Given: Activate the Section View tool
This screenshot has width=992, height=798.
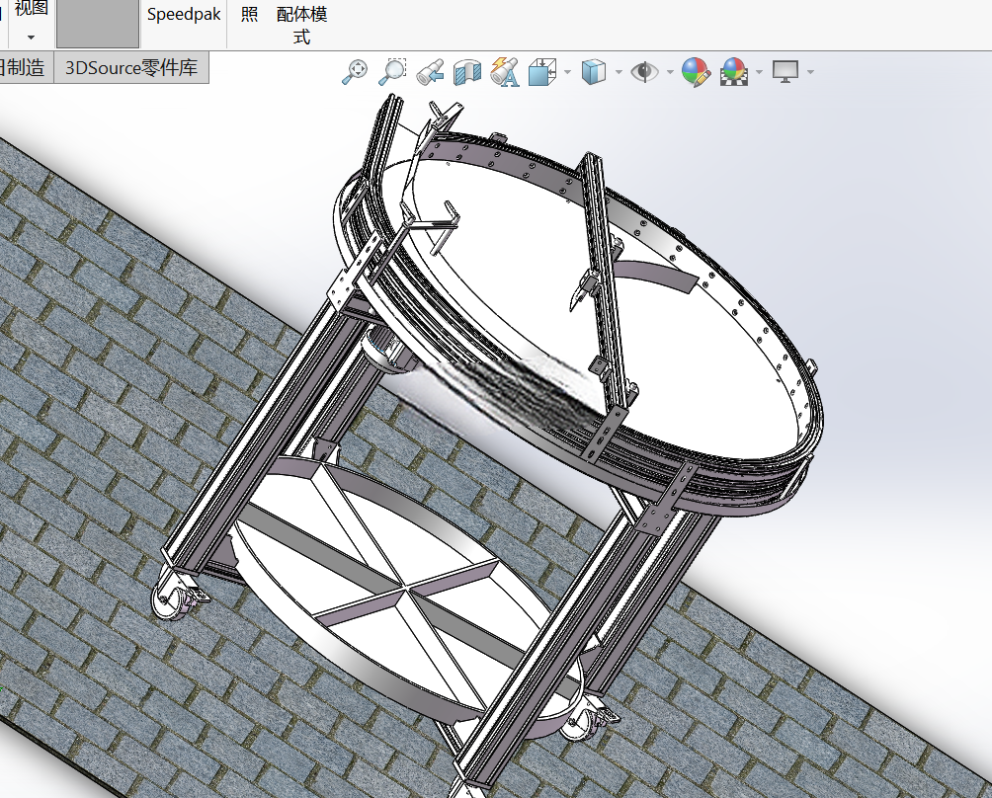Looking at the screenshot, I should pos(467,71).
